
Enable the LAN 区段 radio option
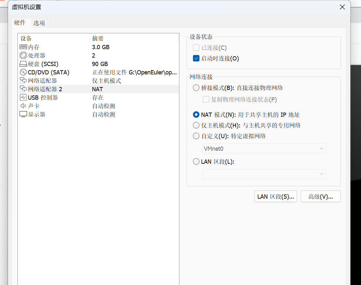point(196,161)
